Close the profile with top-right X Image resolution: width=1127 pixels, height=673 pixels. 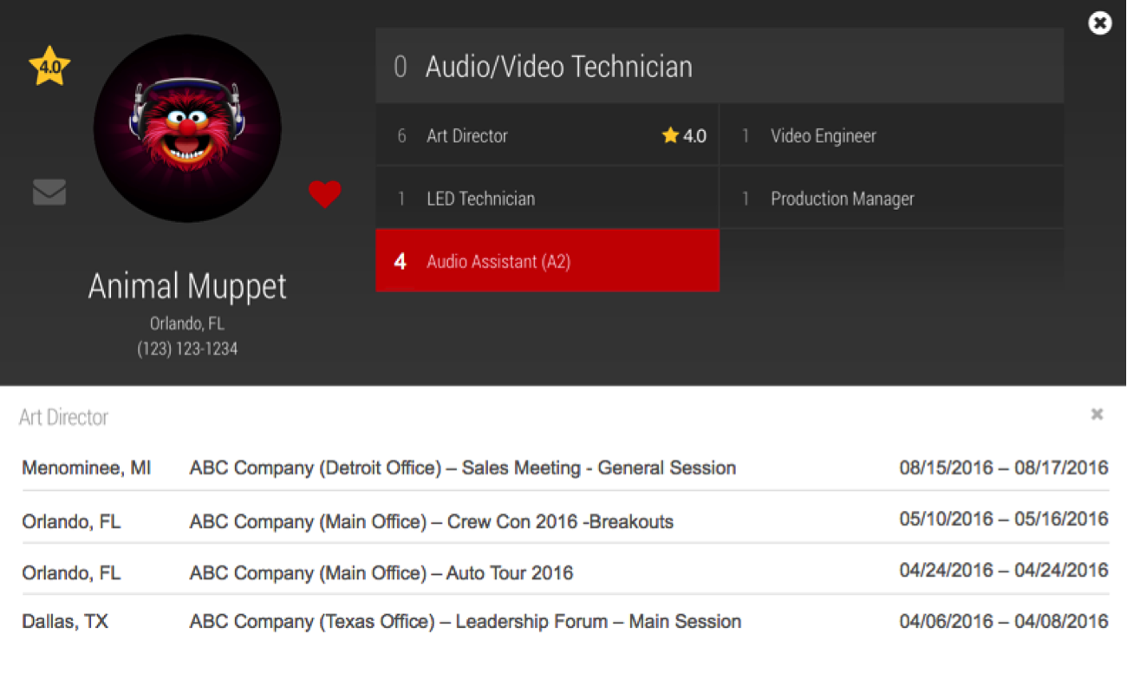(1100, 23)
